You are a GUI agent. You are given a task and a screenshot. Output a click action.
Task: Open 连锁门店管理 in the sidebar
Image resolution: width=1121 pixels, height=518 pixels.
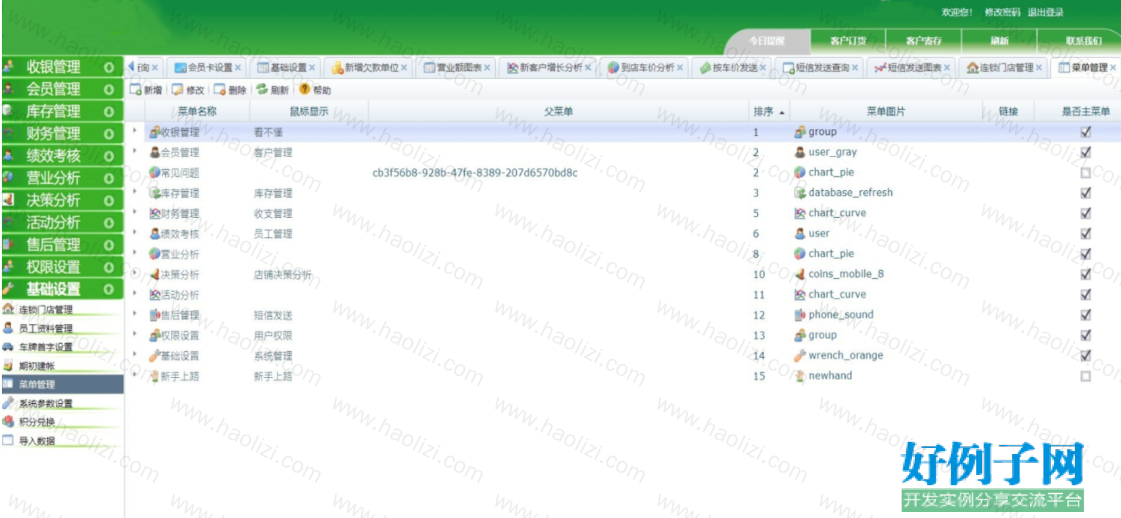point(45,309)
